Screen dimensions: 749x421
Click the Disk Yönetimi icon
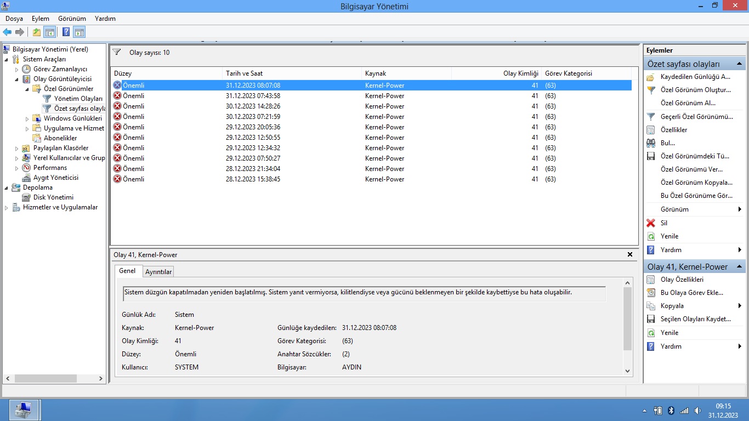(26, 197)
